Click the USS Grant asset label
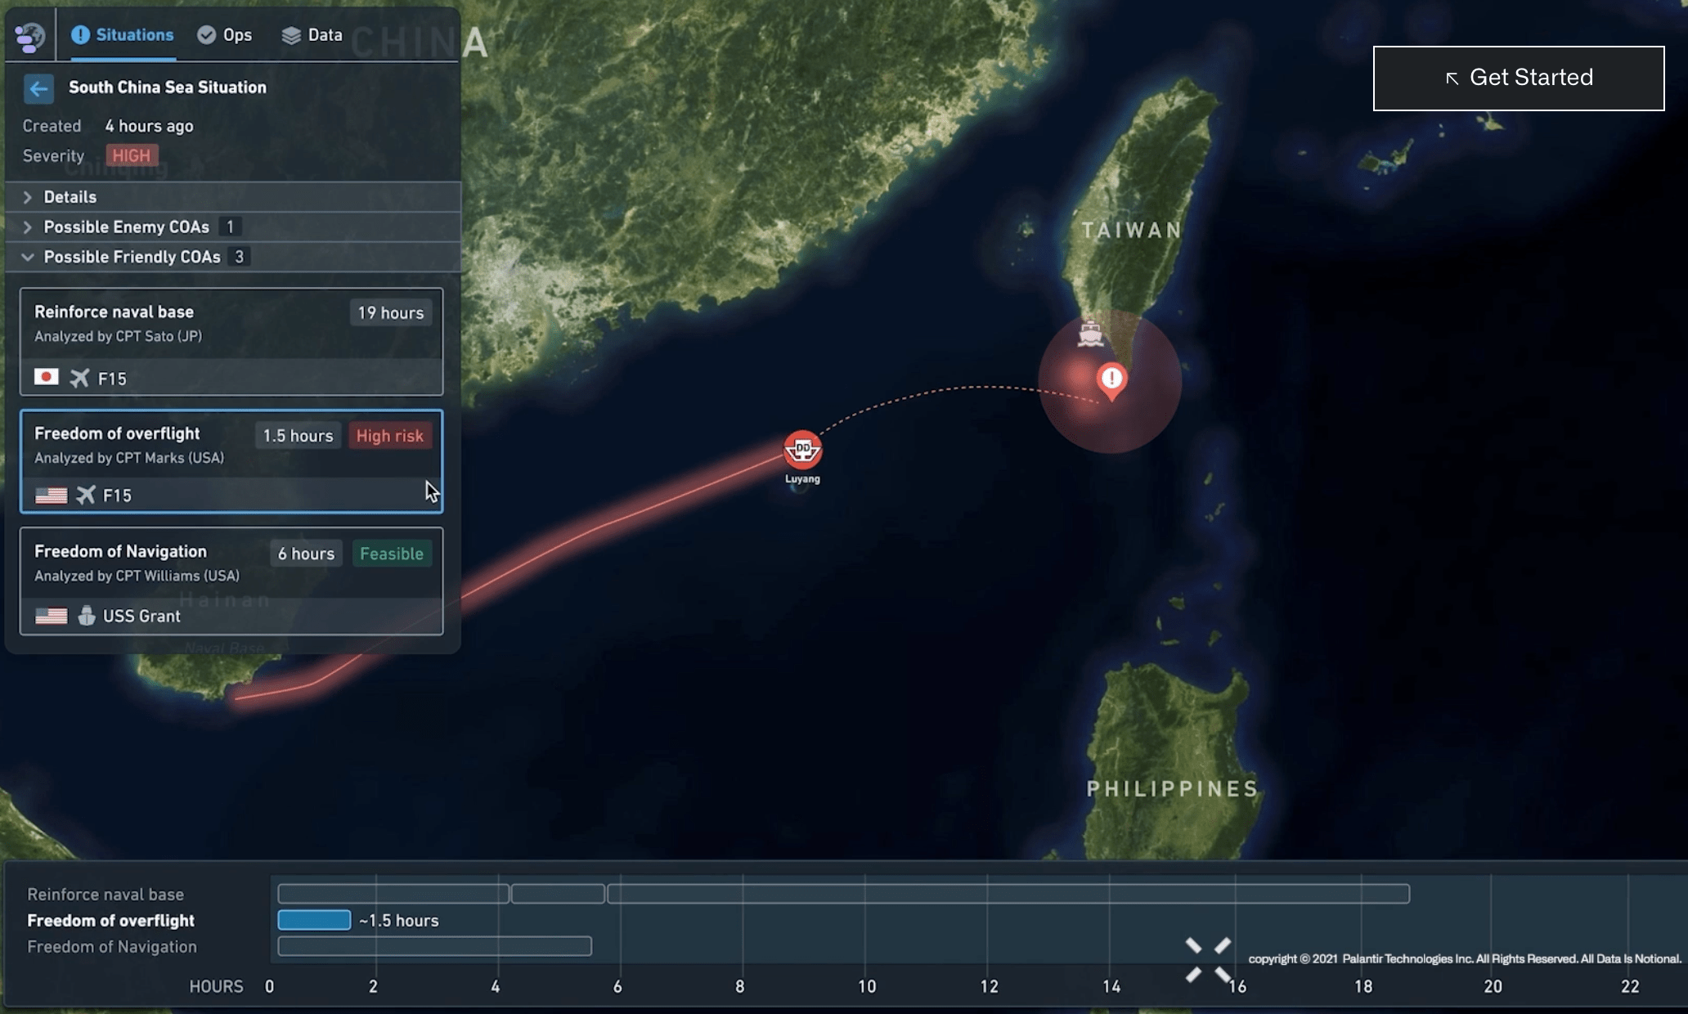Viewport: 1688px width, 1014px height. (x=141, y=616)
